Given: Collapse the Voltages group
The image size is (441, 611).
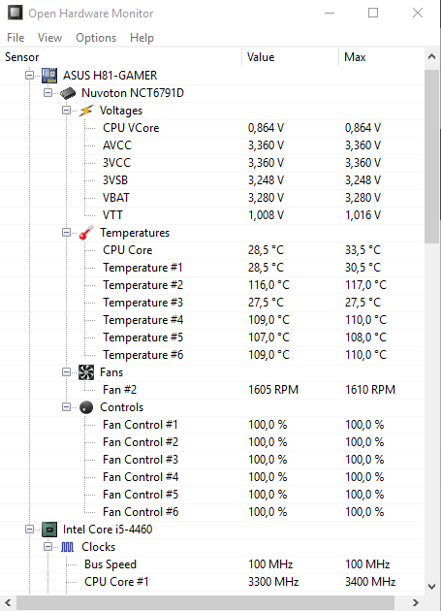Looking at the screenshot, I should tap(66, 110).
